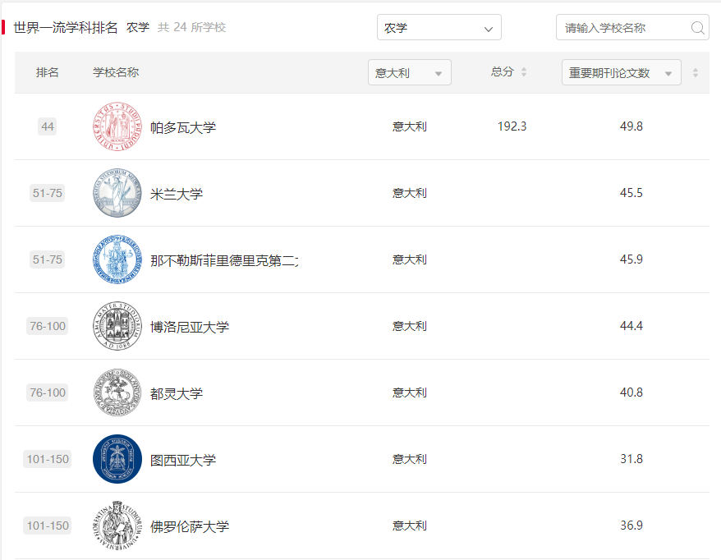Click the University of Padova crest logo
The width and height of the screenshot is (721, 560).
117,126
